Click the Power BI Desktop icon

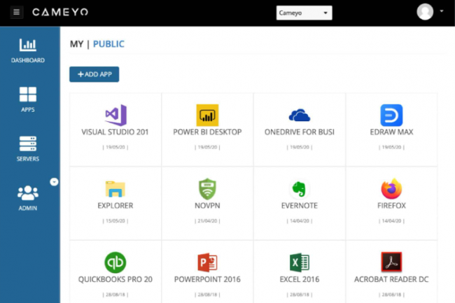coord(207,115)
